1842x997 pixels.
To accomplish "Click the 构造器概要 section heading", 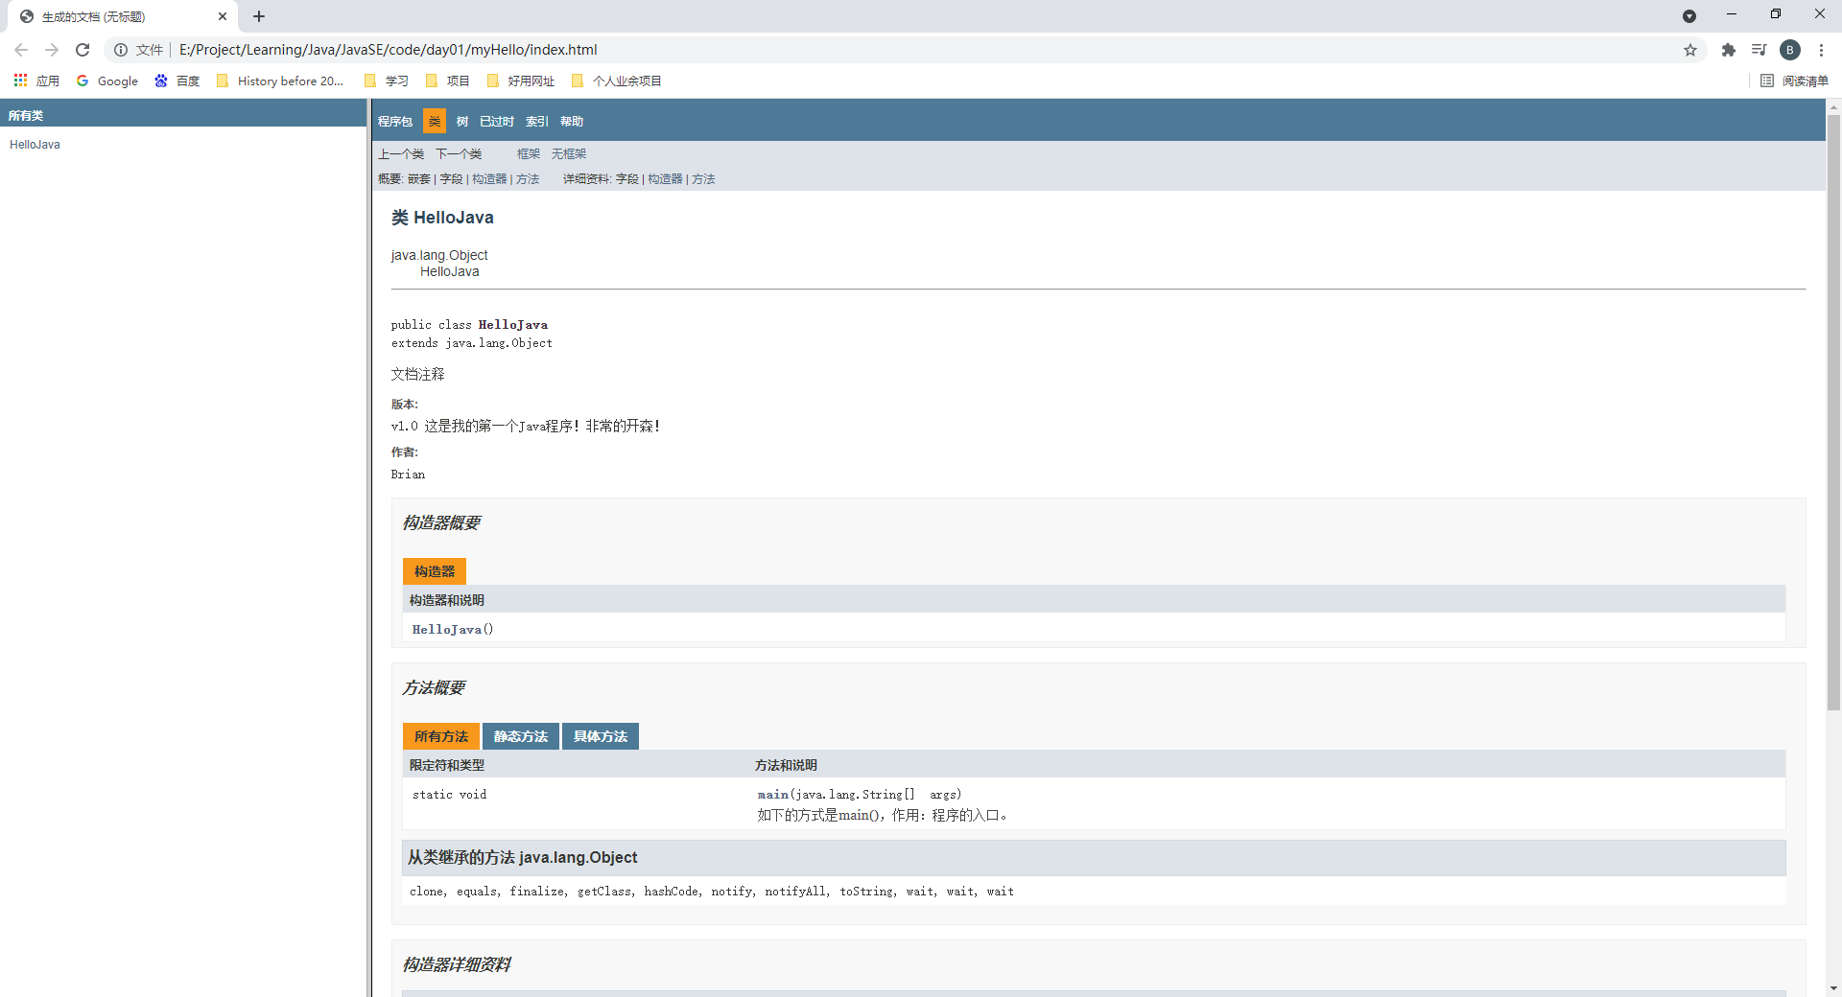I will pos(441,523).
